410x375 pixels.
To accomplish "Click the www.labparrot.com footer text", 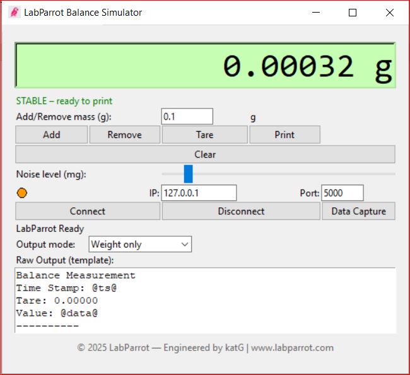I will [292, 348].
